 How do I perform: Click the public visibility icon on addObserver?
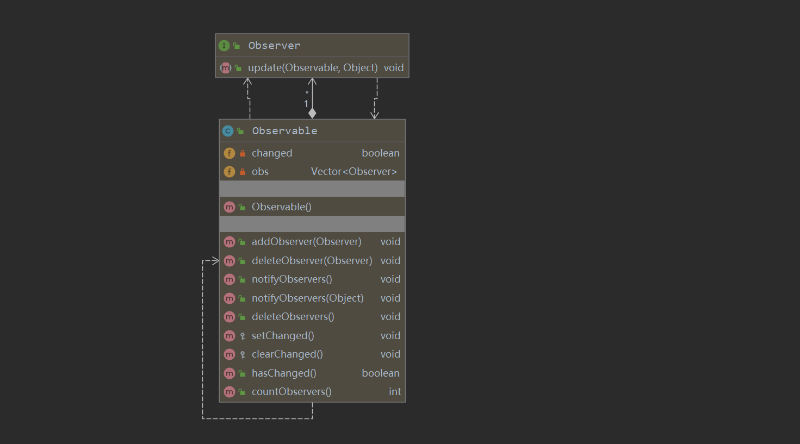pyautogui.click(x=242, y=242)
